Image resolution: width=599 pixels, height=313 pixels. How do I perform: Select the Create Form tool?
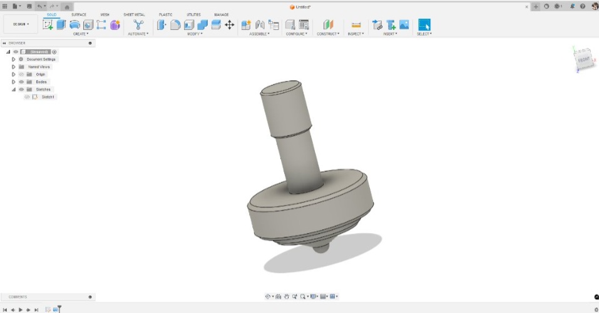pos(115,25)
